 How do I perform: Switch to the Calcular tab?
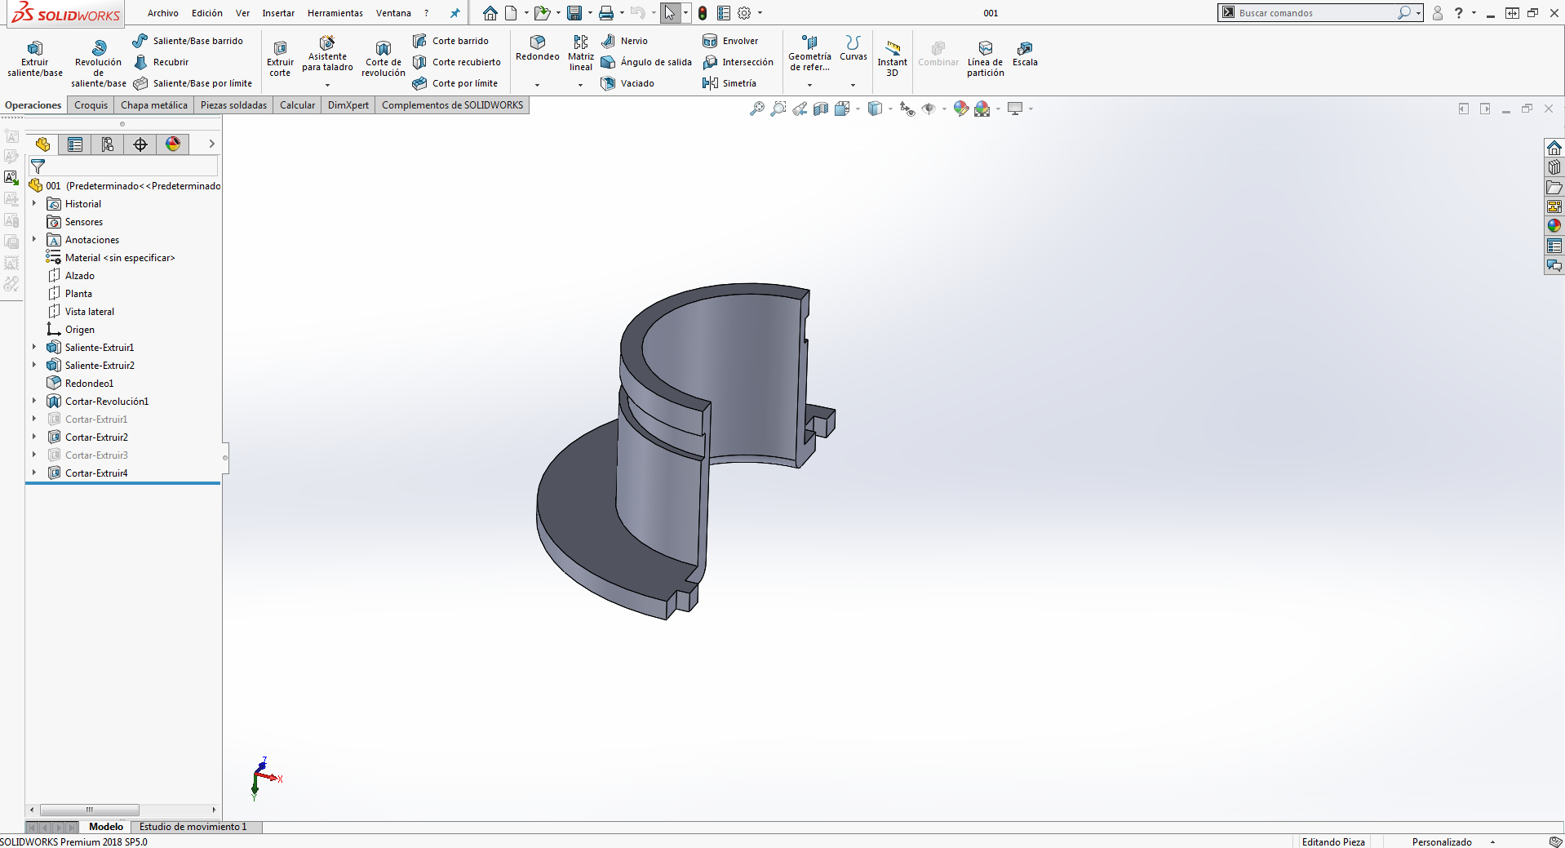pos(297,105)
